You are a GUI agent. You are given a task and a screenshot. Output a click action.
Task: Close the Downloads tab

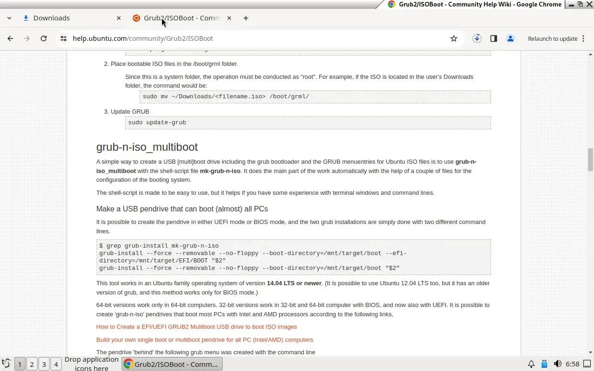(x=119, y=18)
